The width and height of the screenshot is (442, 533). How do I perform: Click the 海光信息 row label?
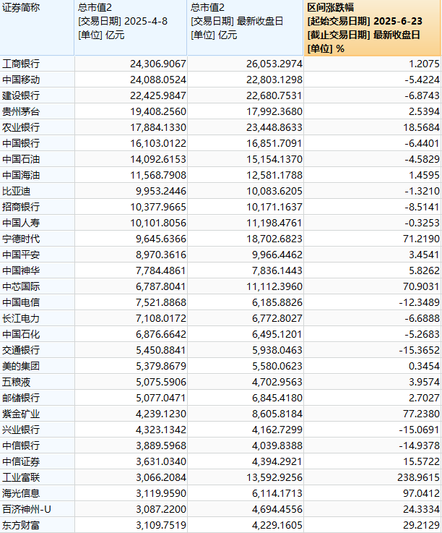click(21, 493)
